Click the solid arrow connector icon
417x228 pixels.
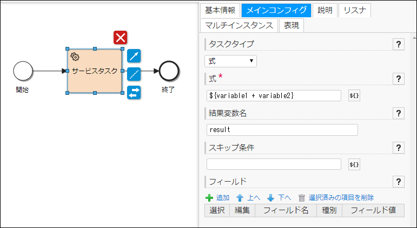pos(134,56)
